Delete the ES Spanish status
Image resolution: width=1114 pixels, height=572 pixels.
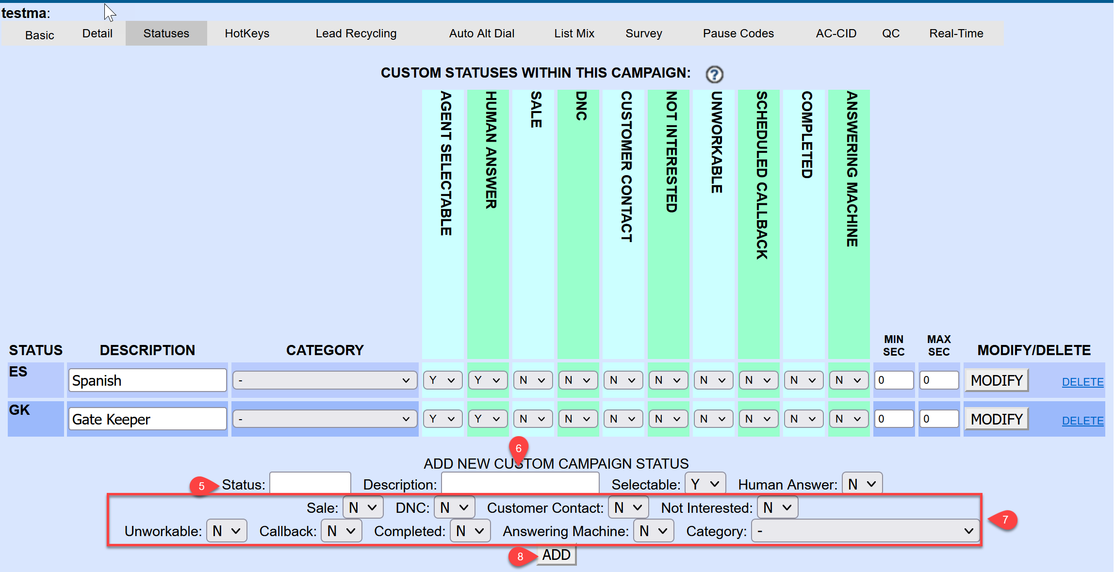[1082, 382]
